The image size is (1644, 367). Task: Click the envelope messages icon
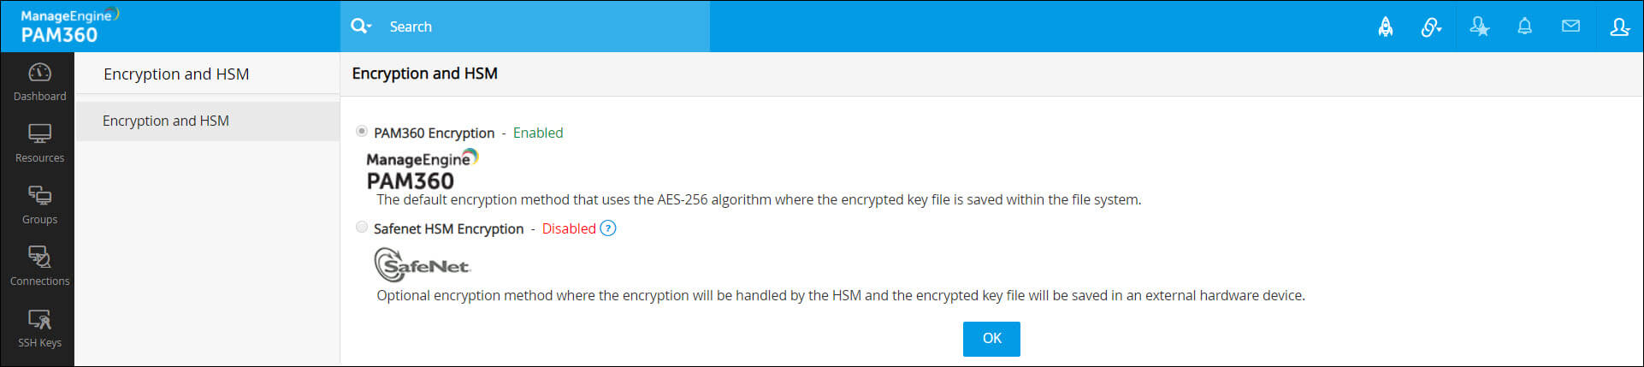coord(1570,27)
